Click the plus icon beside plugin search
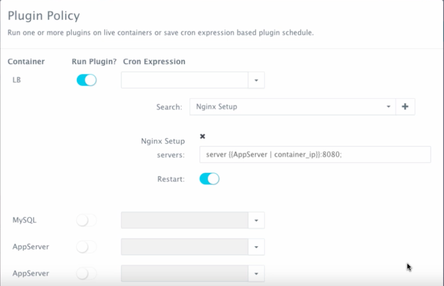Viewport: 444px width, 286px height. pyautogui.click(x=405, y=106)
